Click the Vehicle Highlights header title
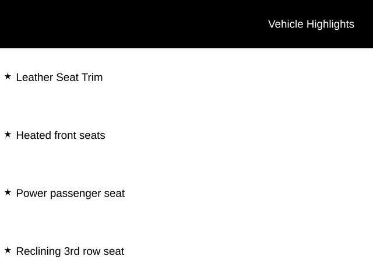373x280 pixels. [311, 24]
